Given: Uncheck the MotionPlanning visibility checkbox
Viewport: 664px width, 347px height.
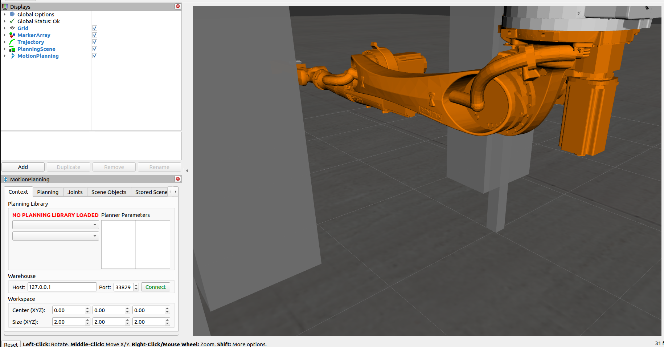Looking at the screenshot, I should coord(94,55).
